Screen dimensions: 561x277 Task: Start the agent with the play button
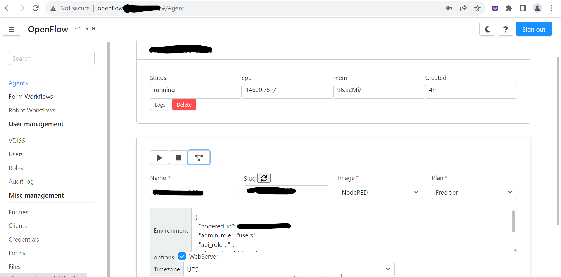coord(159,158)
